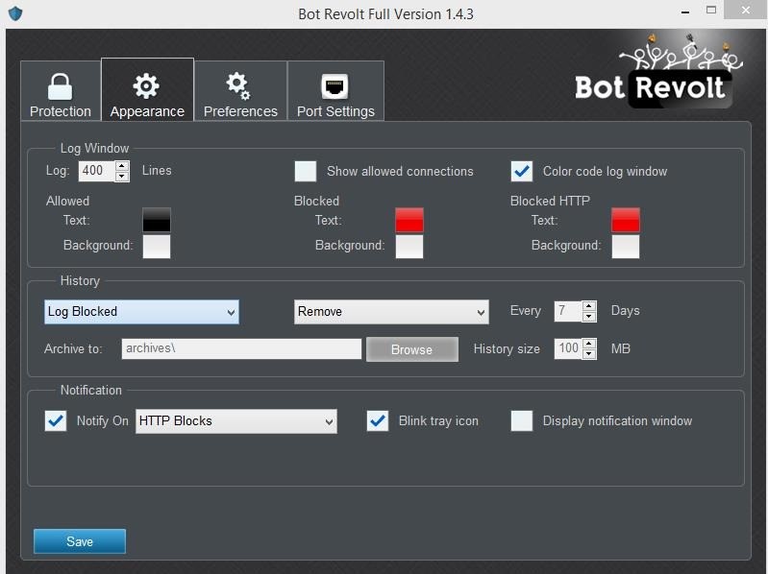Increase the Every days spinner
This screenshot has width=768, height=574.
(589, 306)
